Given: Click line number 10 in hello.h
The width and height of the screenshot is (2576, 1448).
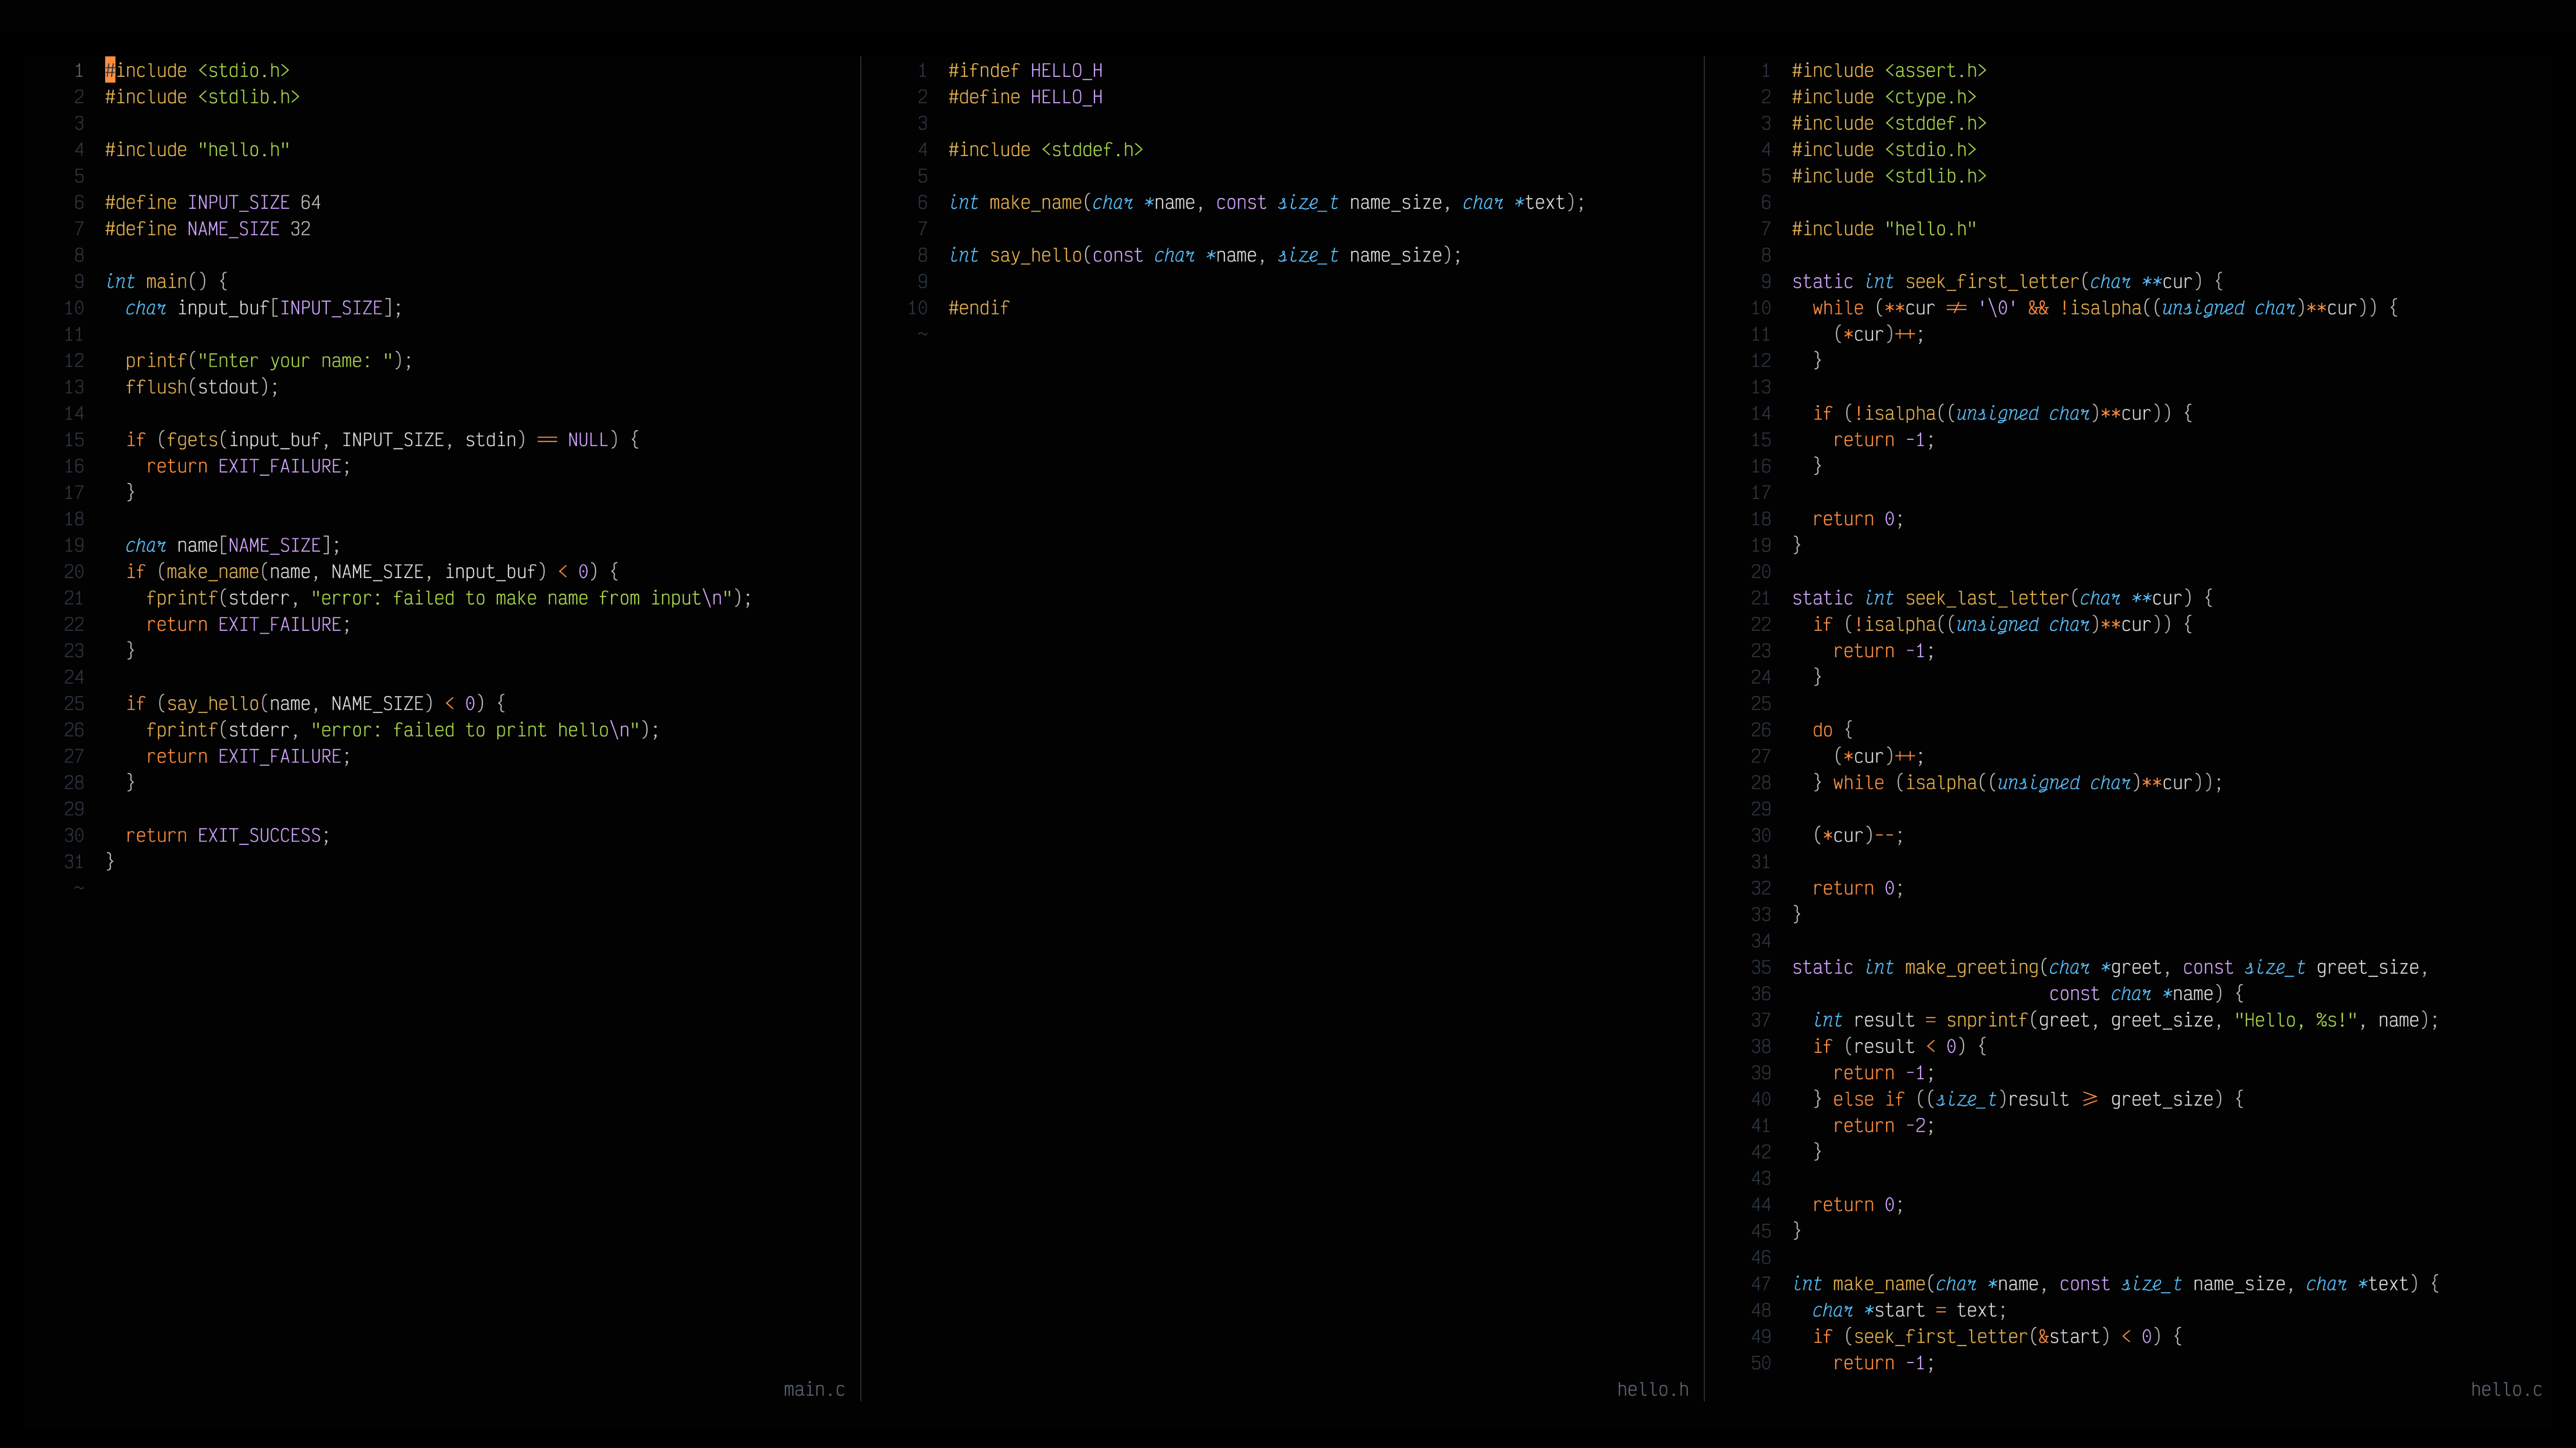Looking at the screenshot, I should click(x=918, y=308).
